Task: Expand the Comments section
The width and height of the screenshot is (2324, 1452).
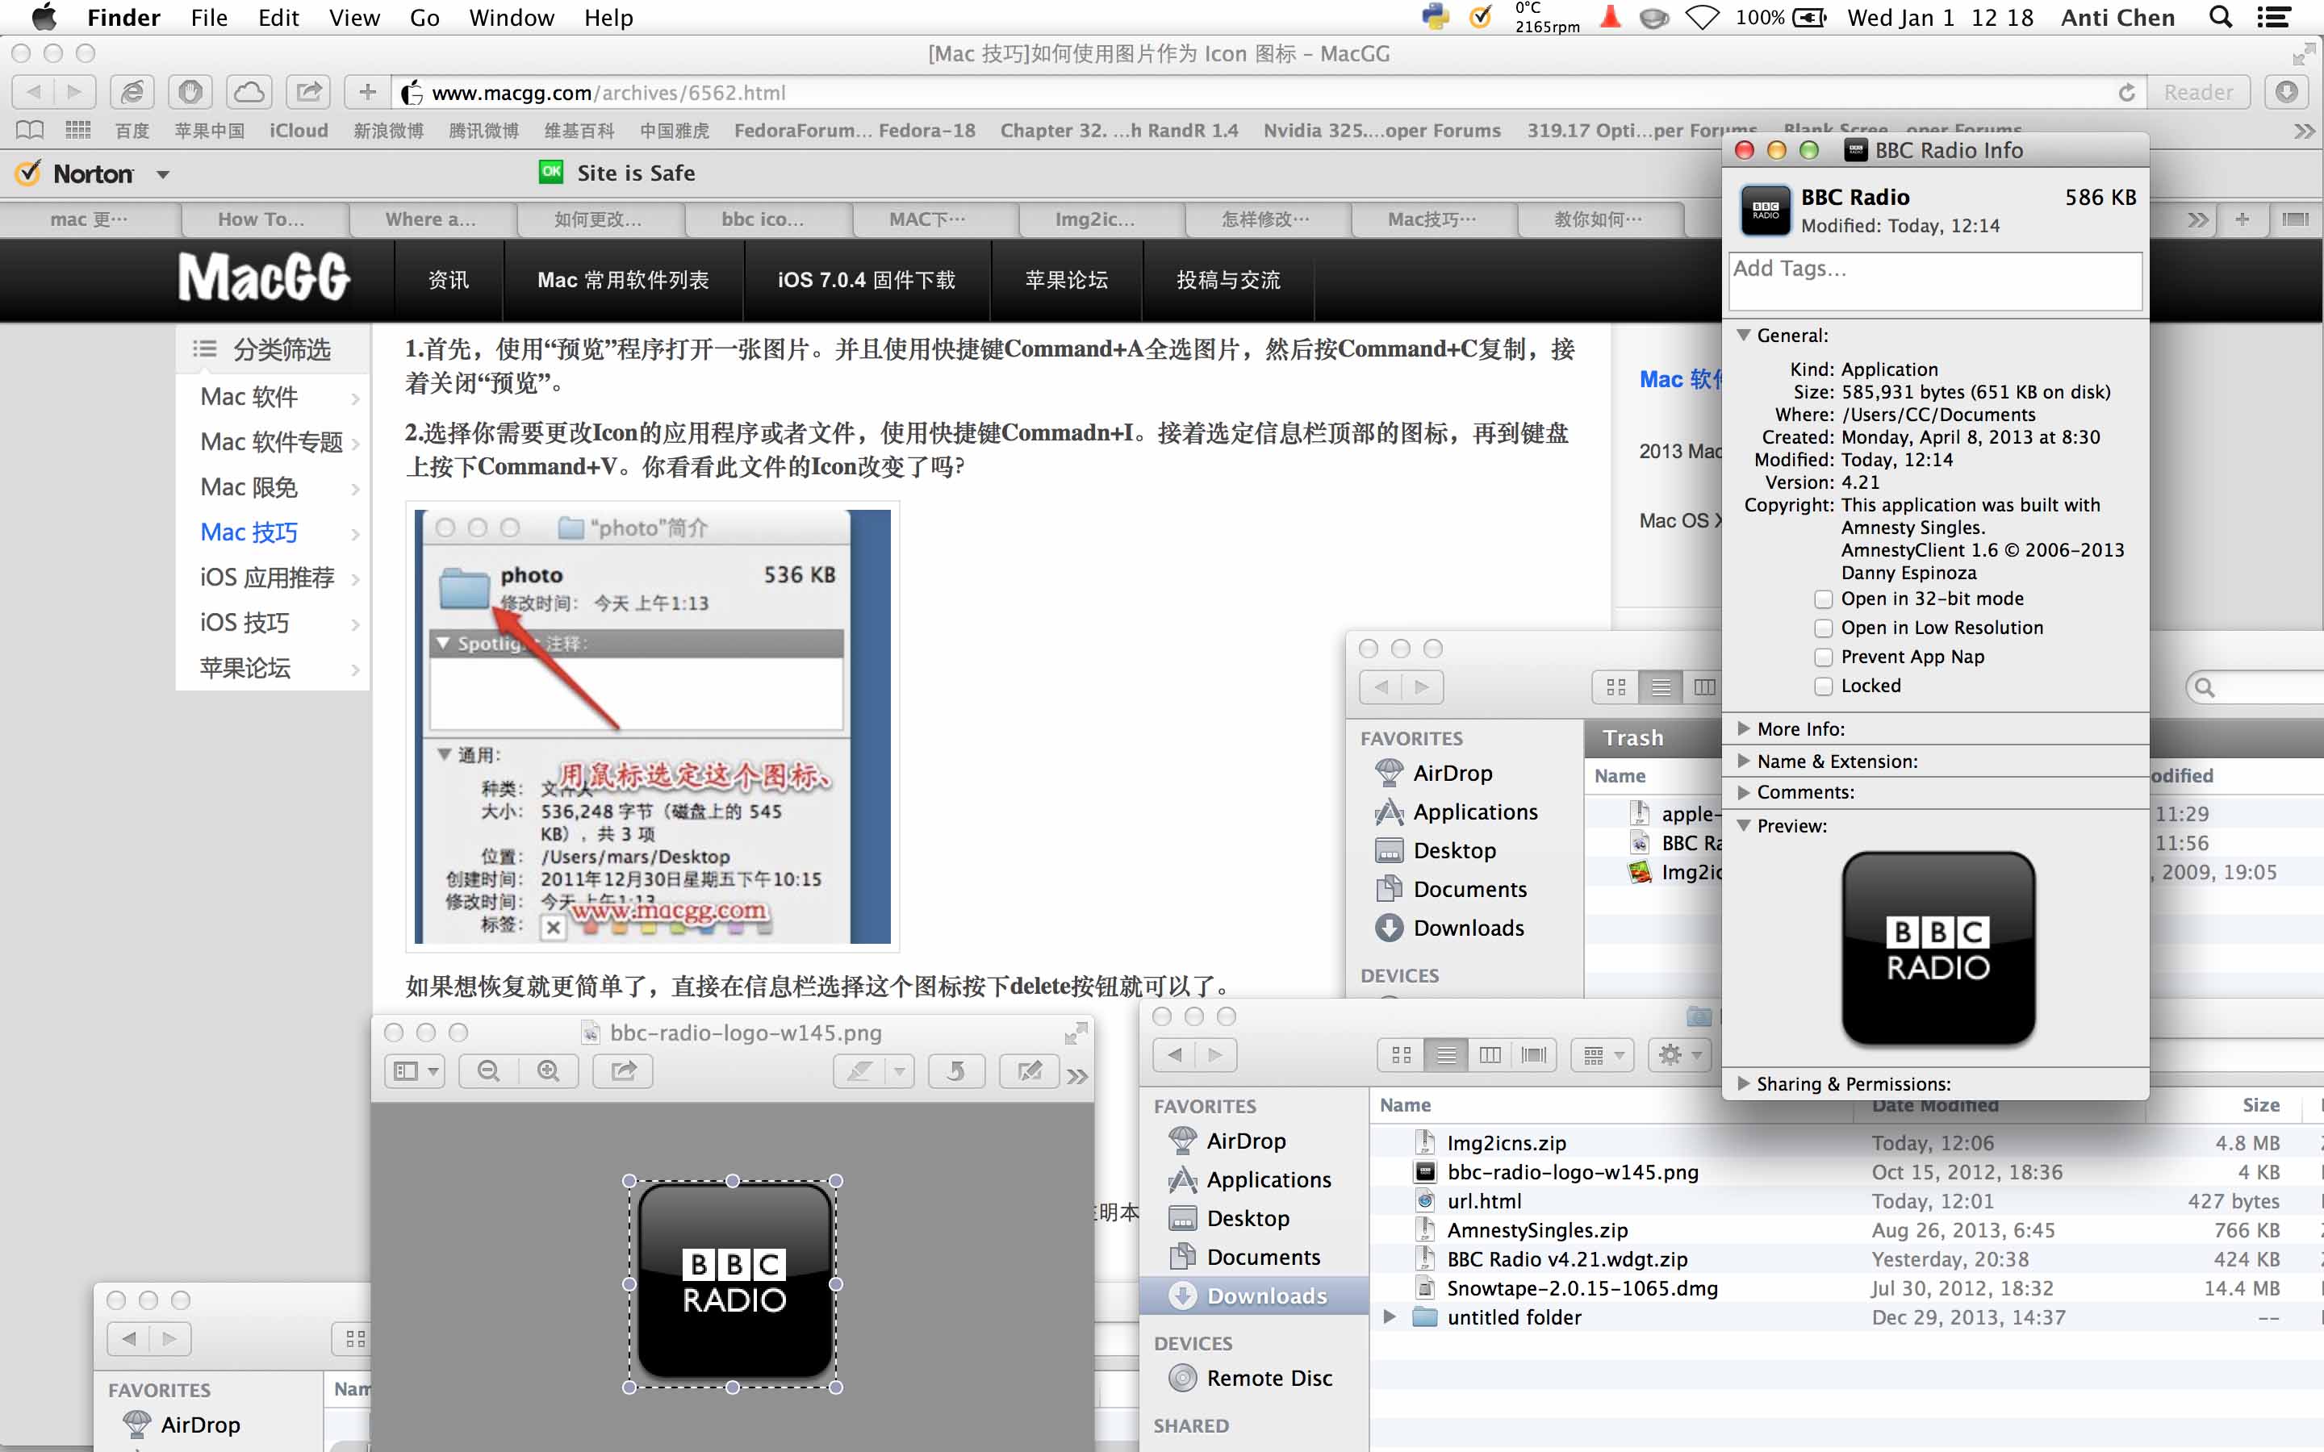Action: tap(1743, 792)
